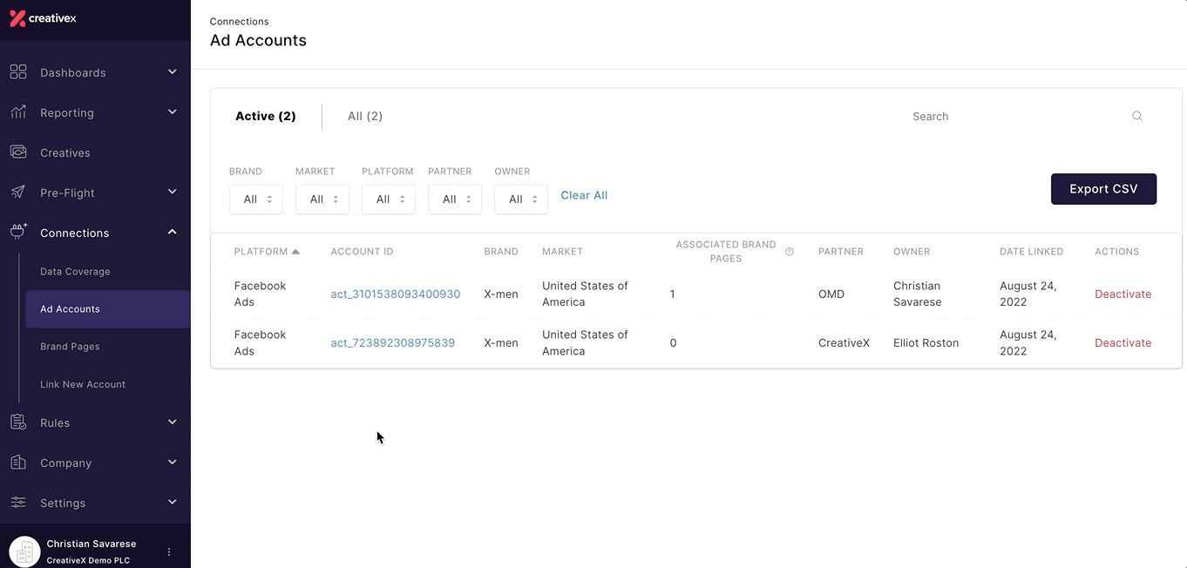Select Ad Accounts in sidebar
1187x568 pixels.
[x=108, y=309]
